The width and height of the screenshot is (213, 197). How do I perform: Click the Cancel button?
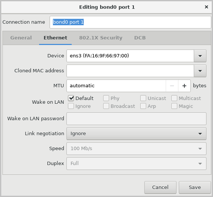[x=160, y=187]
